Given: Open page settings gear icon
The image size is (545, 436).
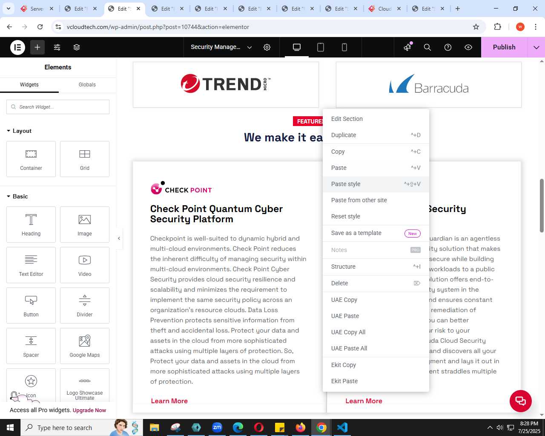Looking at the screenshot, I should (267, 47).
